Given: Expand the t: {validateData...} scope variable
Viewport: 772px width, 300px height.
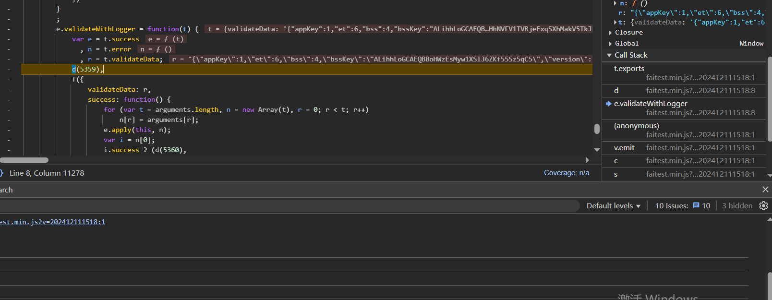Looking at the screenshot, I should [x=615, y=22].
